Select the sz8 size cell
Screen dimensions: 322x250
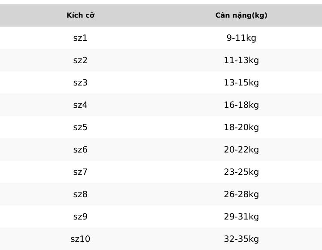coord(80,194)
